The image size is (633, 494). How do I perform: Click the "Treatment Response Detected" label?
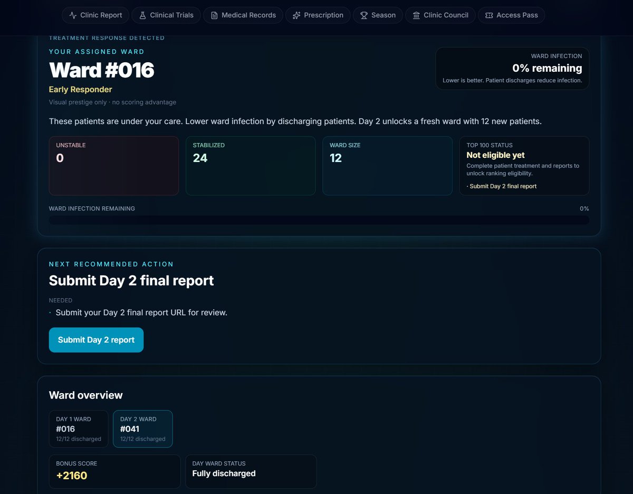click(x=107, y=38)
